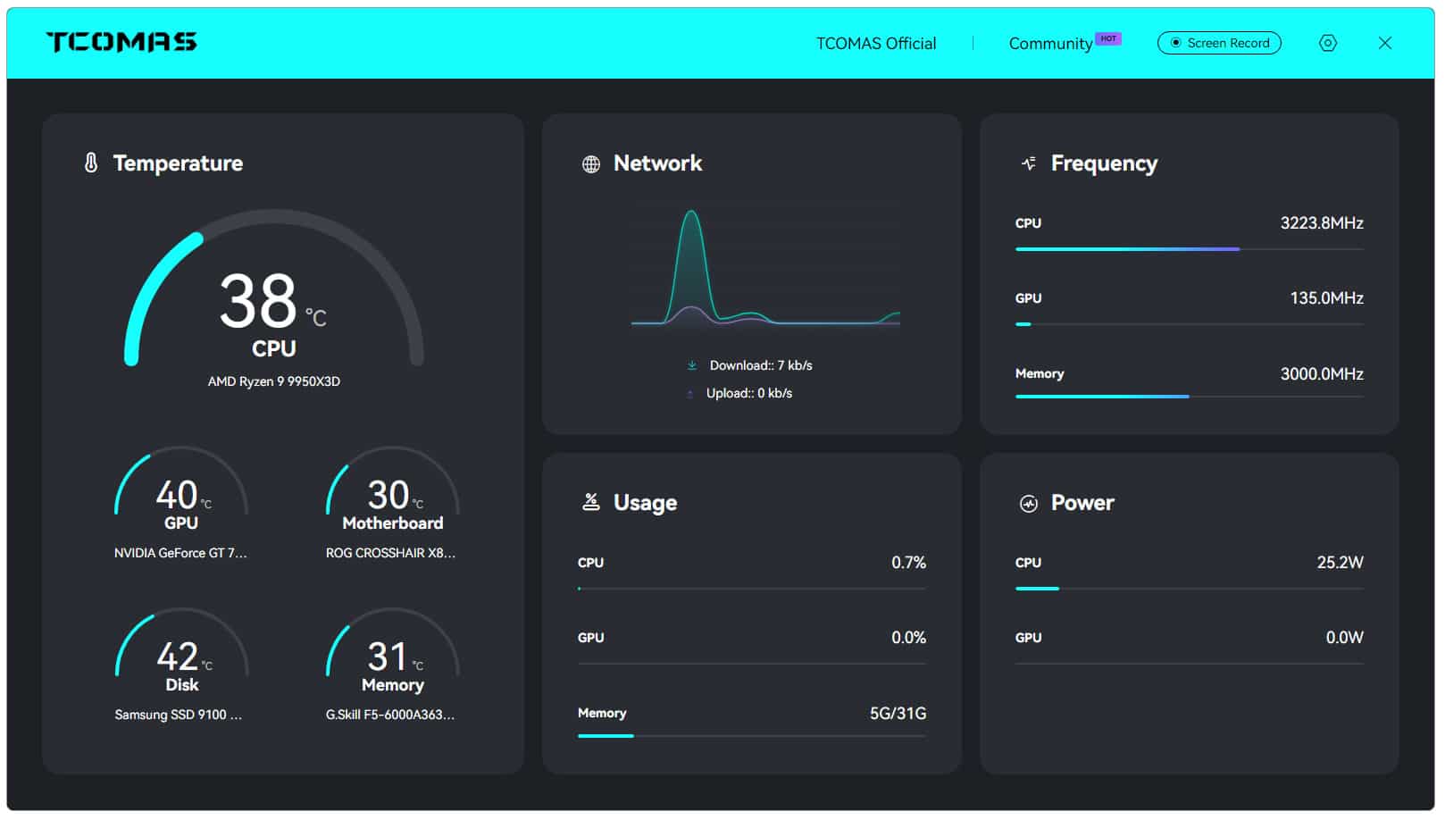Click the CPU frequency progress bar

(x=1189, y=249)
